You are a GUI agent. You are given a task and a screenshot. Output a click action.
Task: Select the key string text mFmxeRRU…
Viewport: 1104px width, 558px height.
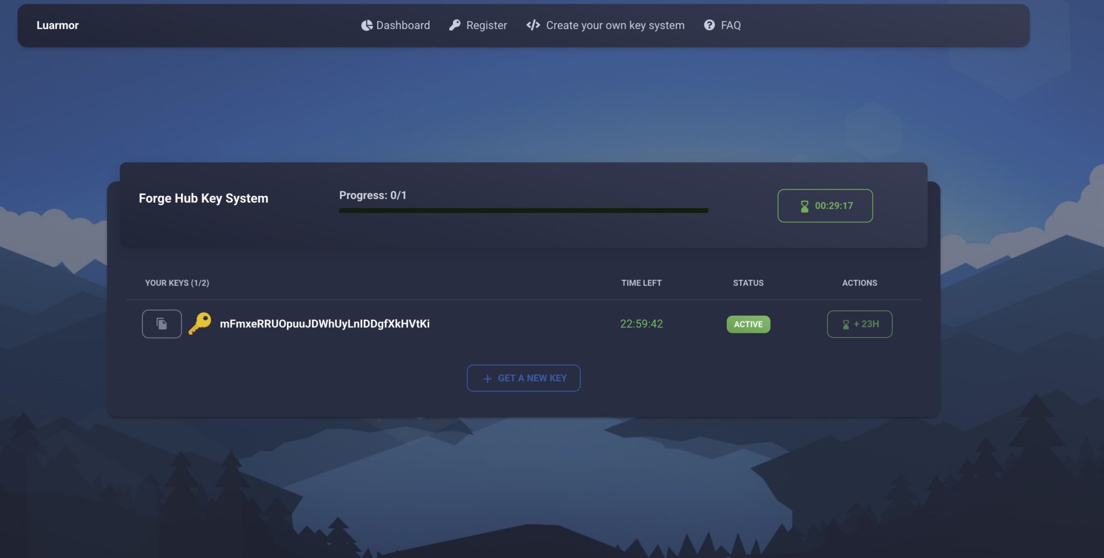click(x=325, y=324)
